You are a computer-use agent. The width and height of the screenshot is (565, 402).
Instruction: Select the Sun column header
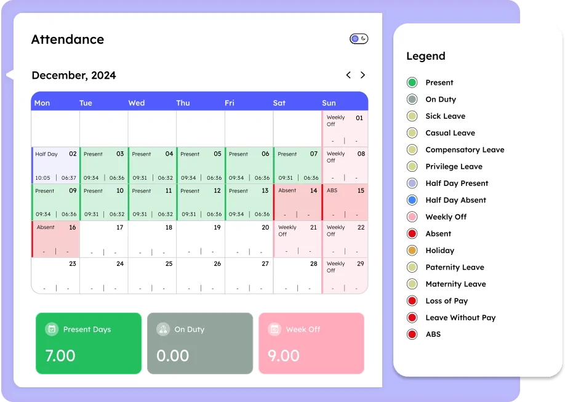[x=329, y=103]
